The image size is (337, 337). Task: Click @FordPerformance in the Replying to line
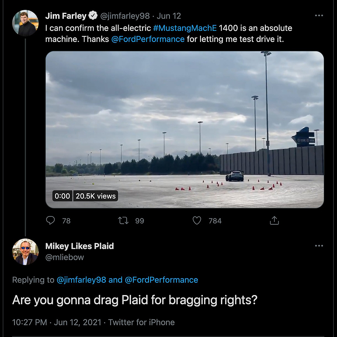click(162, 280)
